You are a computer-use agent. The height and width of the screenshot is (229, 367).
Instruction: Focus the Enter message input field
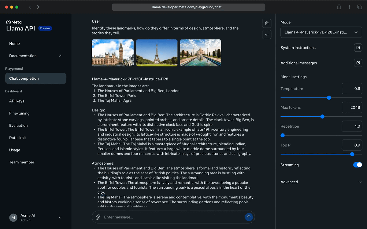[173, 217]
